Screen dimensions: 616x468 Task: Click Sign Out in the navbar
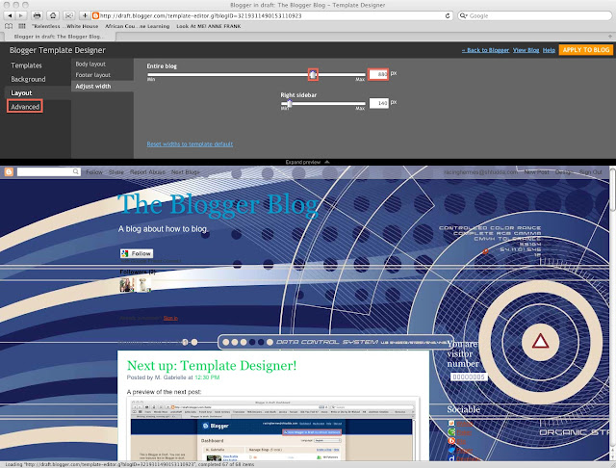pos(590,172)
